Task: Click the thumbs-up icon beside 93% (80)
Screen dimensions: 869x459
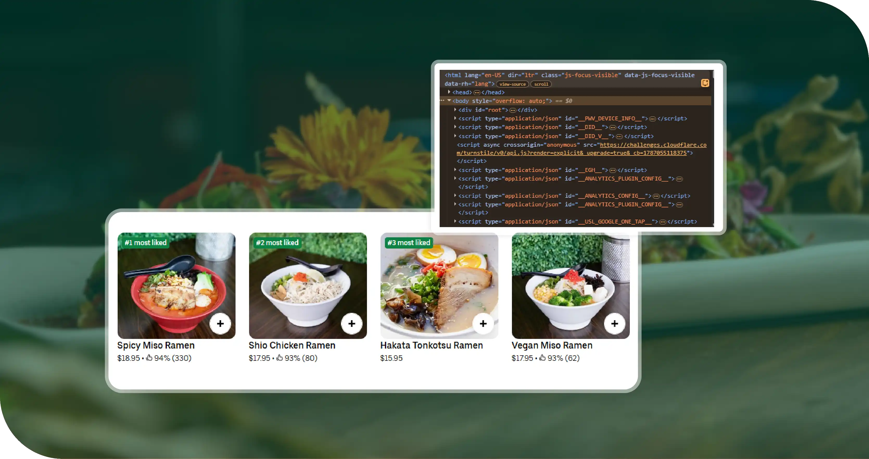Action: pos(280,358)
